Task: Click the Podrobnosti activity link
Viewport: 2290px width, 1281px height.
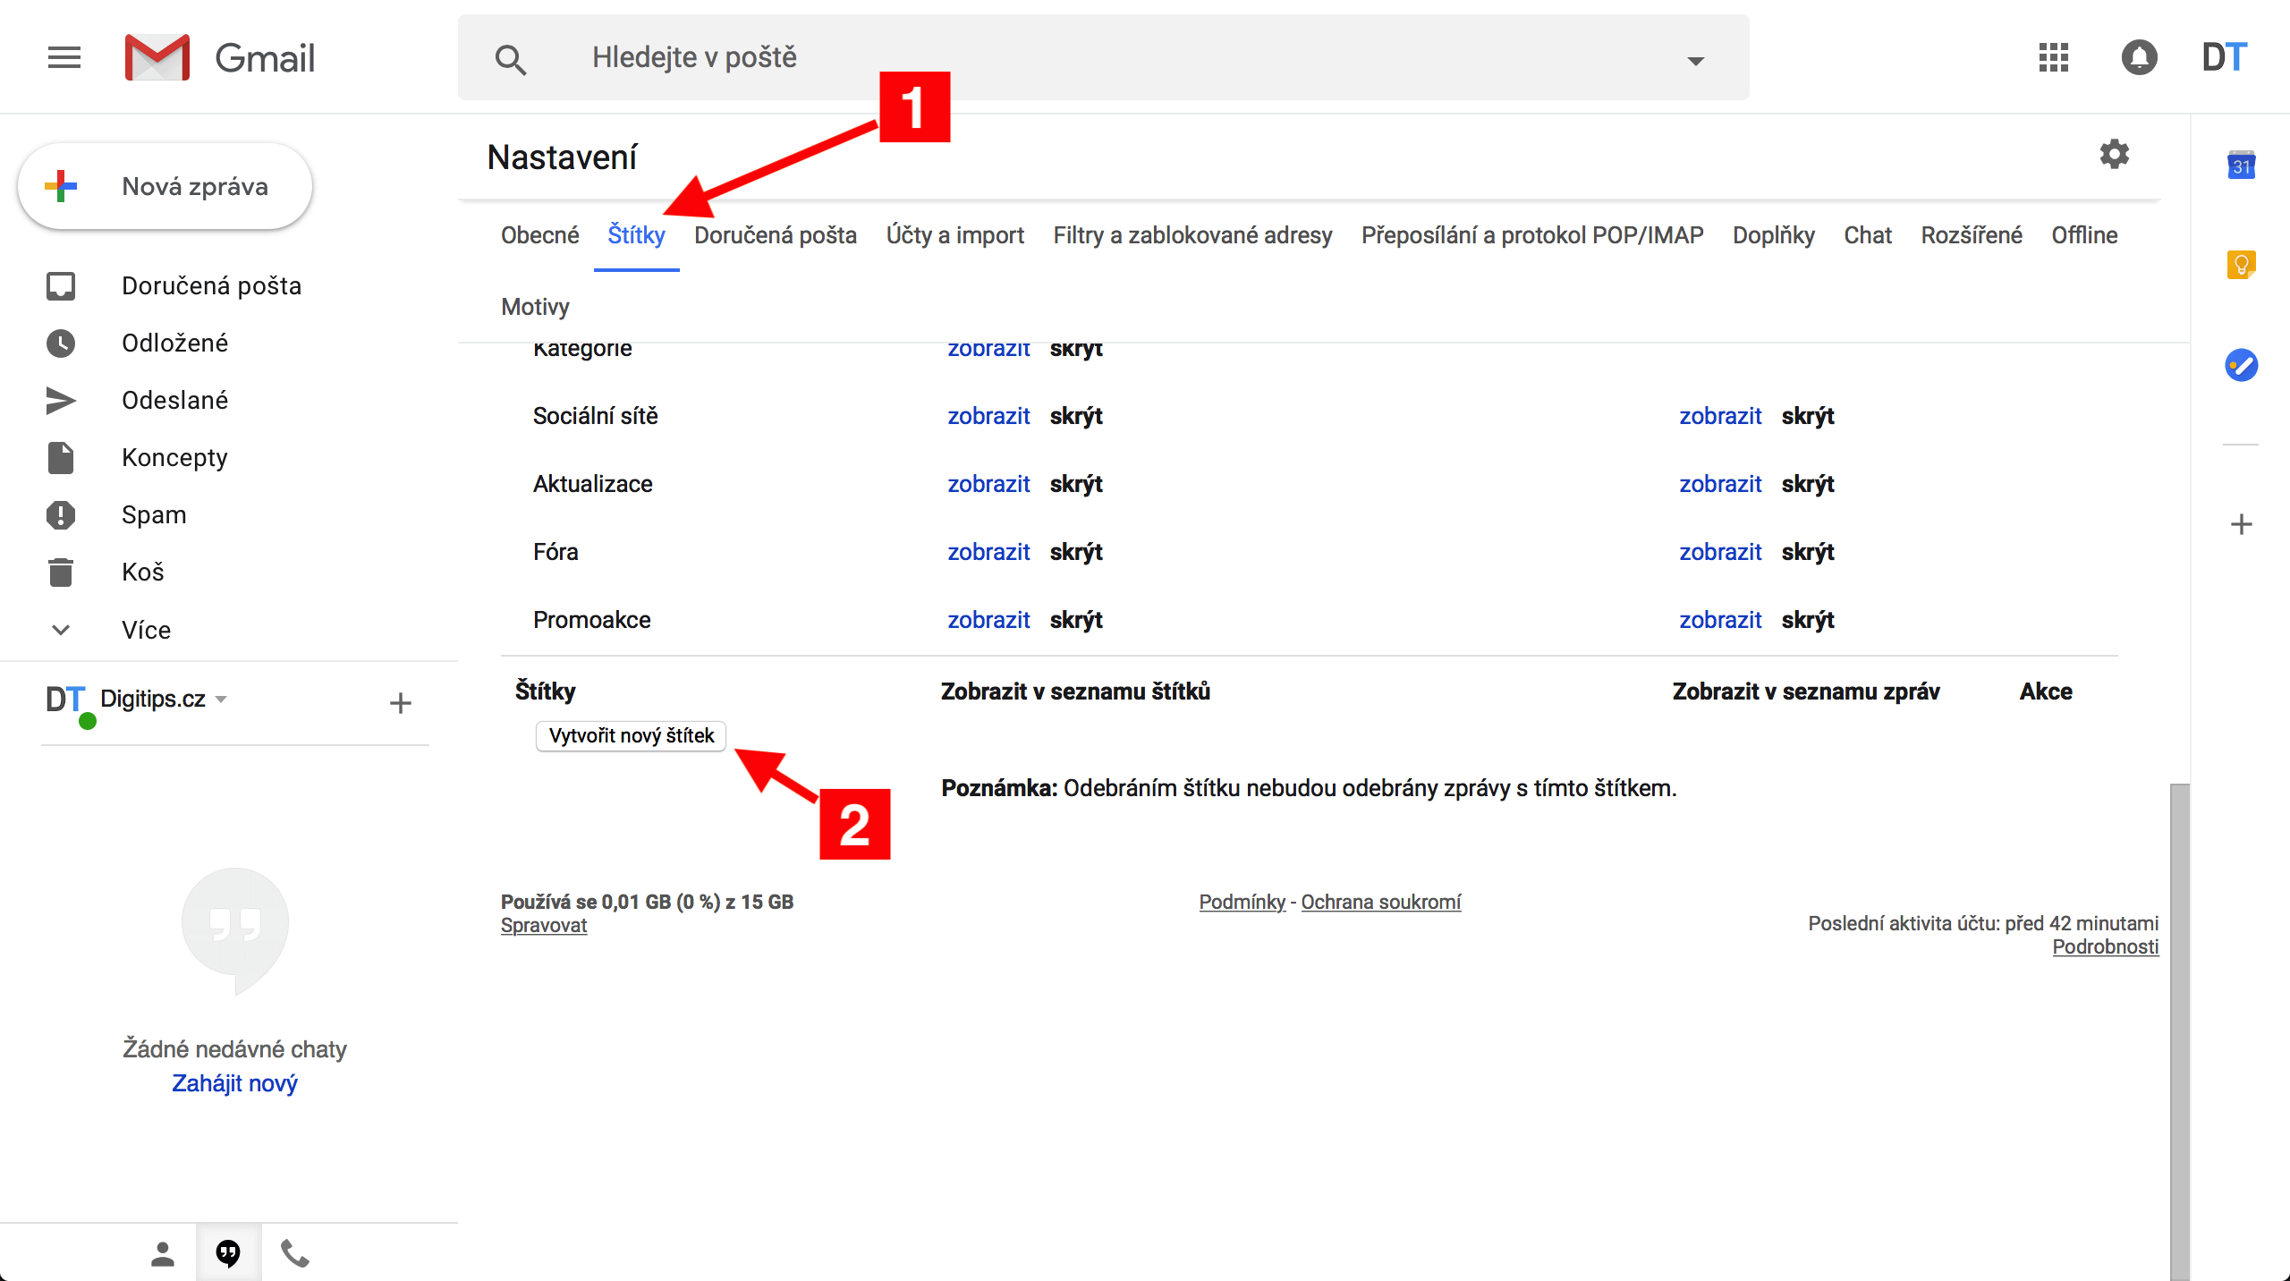Action: click(2105, 946)
